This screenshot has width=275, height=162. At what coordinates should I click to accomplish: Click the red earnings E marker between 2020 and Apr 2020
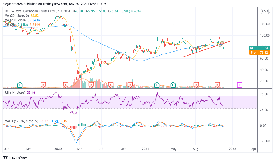click(x=66, y=85)
